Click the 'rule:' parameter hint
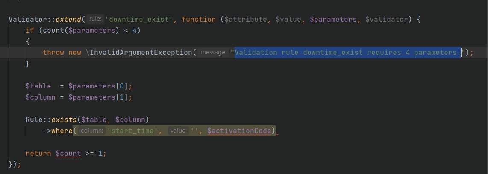This screenshot has height=174, width=488. (95, 19)
